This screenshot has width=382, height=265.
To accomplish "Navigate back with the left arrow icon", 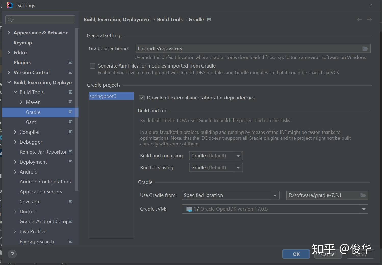I will tap(359, 20).
